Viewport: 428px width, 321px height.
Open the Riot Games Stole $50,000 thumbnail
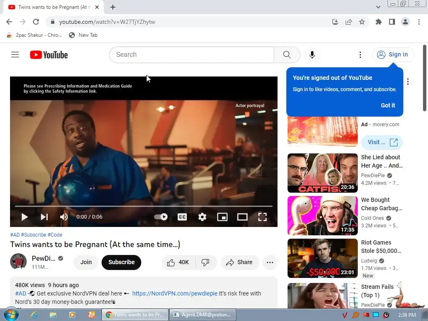322,258
